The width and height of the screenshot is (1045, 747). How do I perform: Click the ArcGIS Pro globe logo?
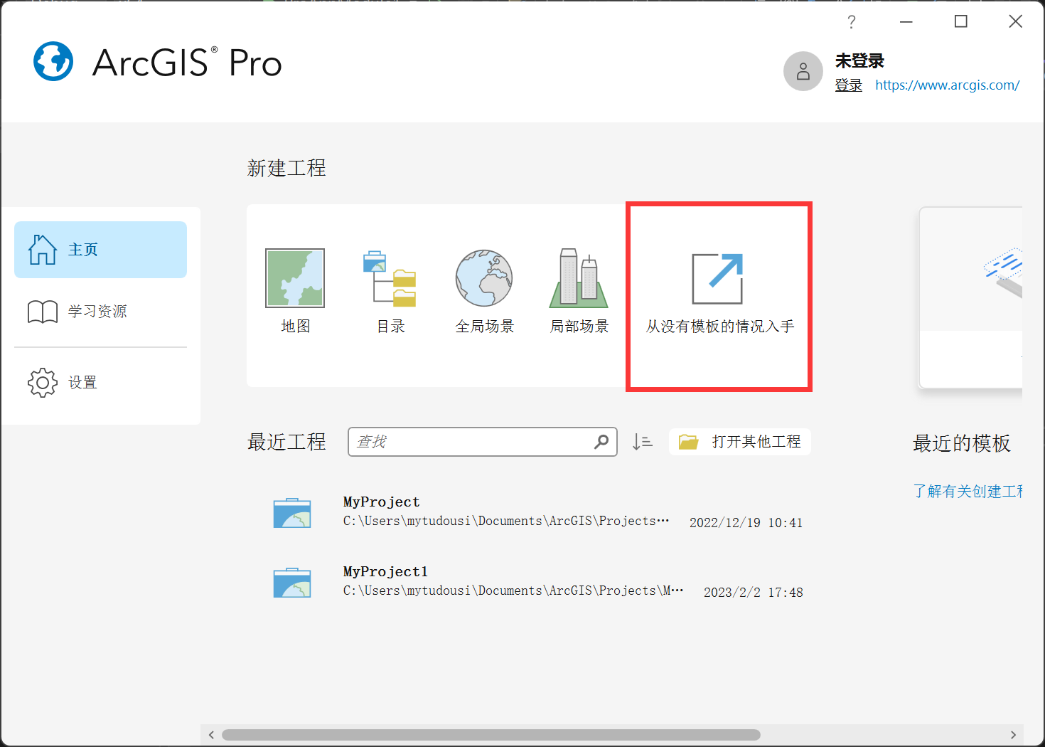pos(53,61)
